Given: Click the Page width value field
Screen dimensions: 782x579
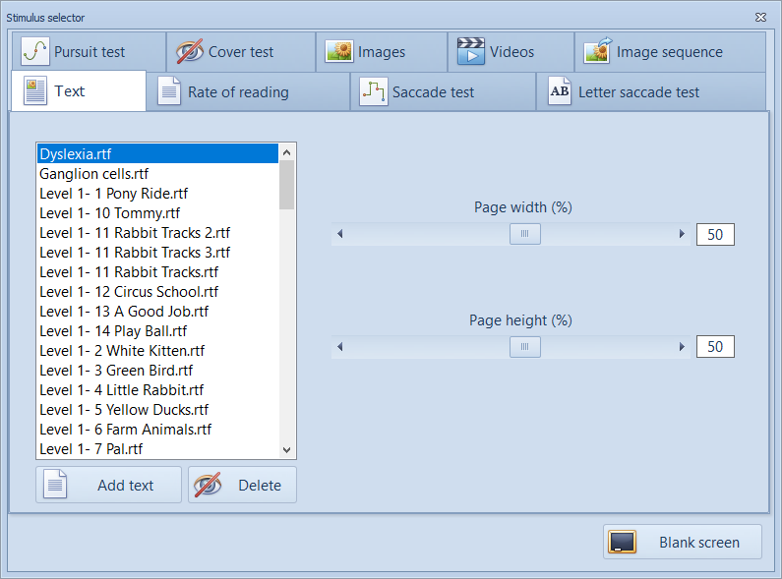Looking at the screenshot, I should 715,234.
